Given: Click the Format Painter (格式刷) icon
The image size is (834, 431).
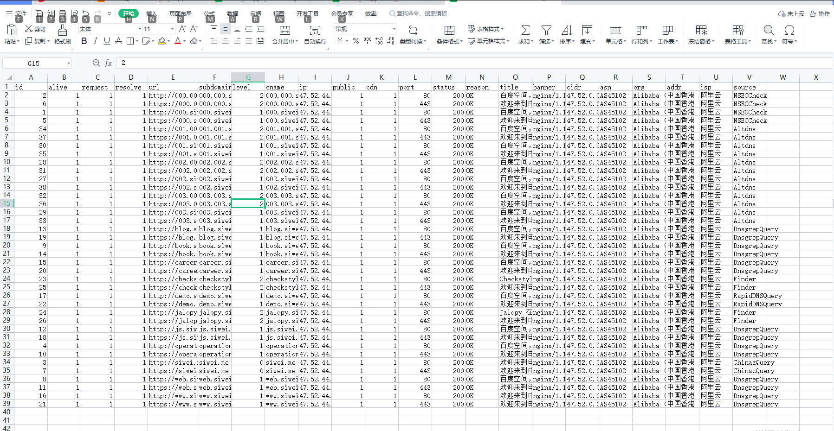Looking at the screenshot, I should (x=62, y=31).
